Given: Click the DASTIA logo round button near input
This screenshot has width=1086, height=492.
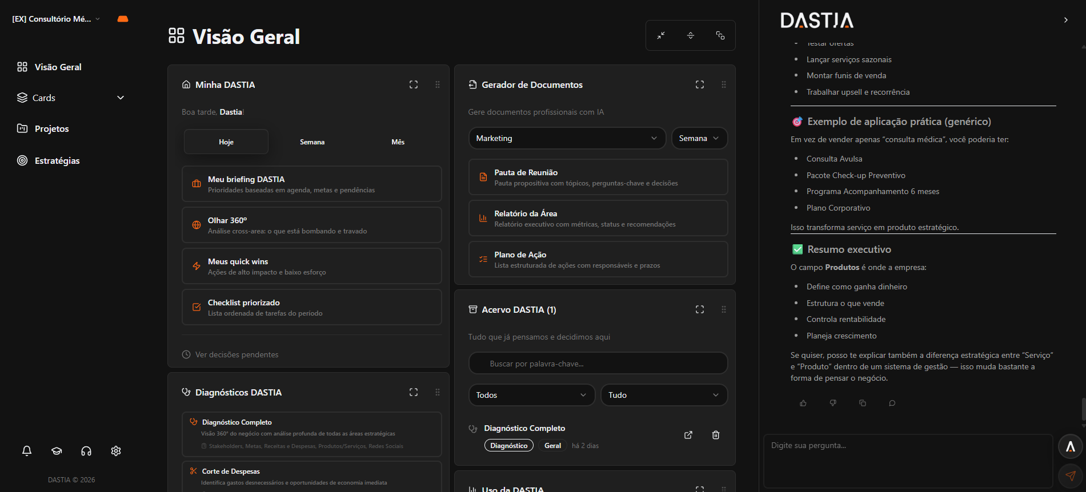Looking at the screenshot, I should [1071, 447].
